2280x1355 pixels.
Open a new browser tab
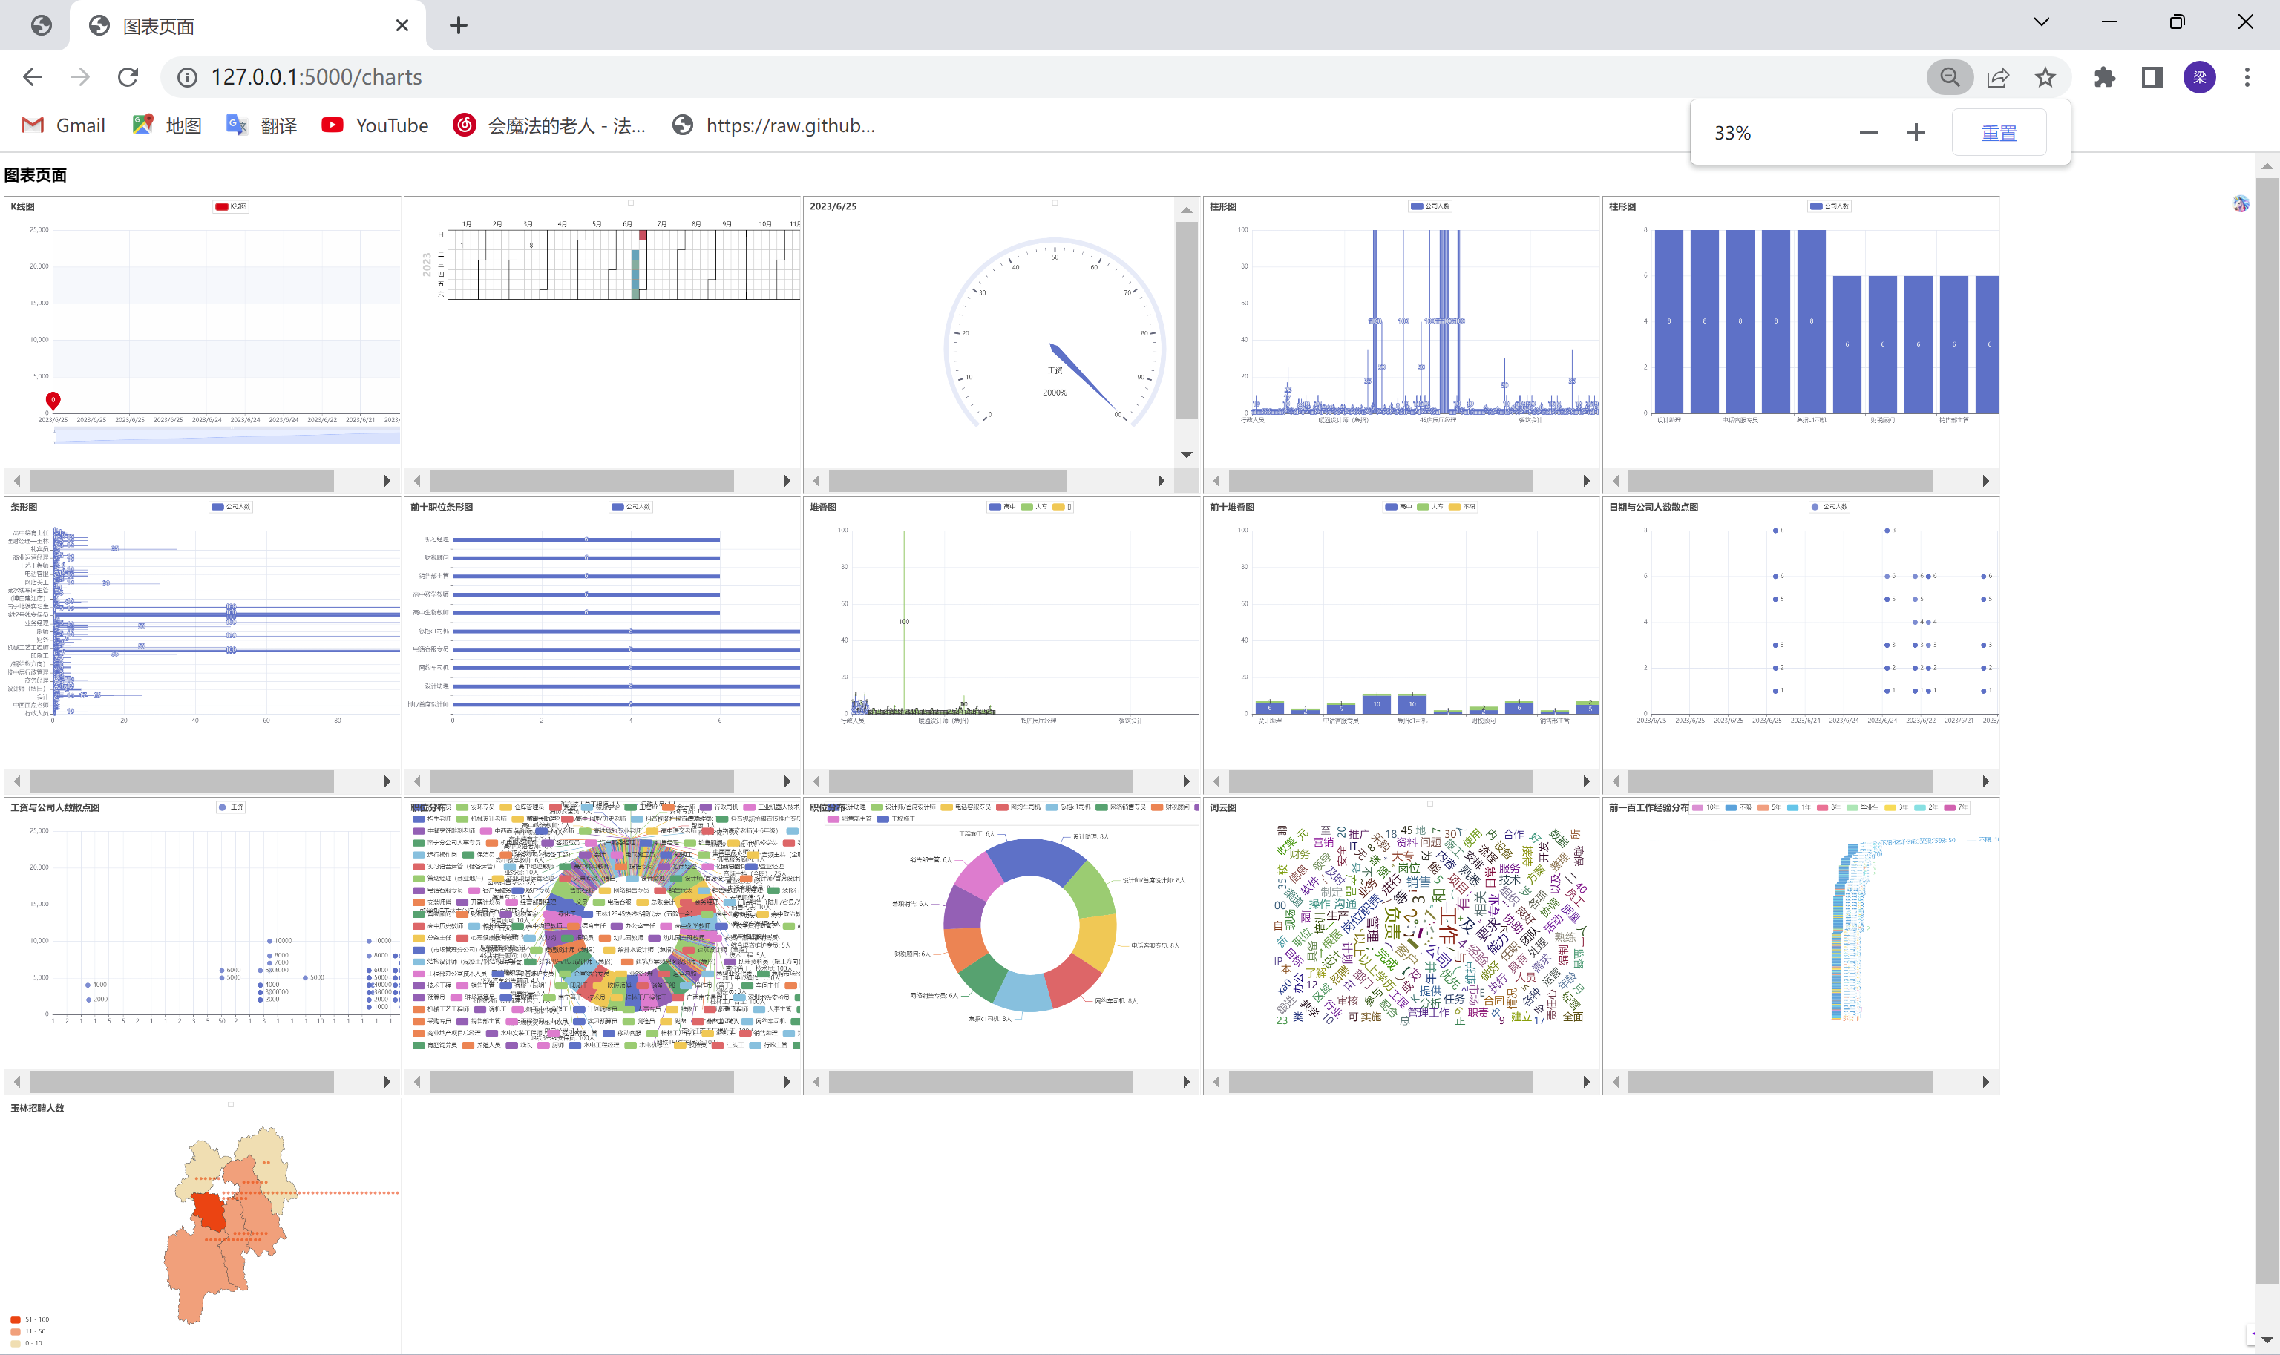click(x=459, y=27)
